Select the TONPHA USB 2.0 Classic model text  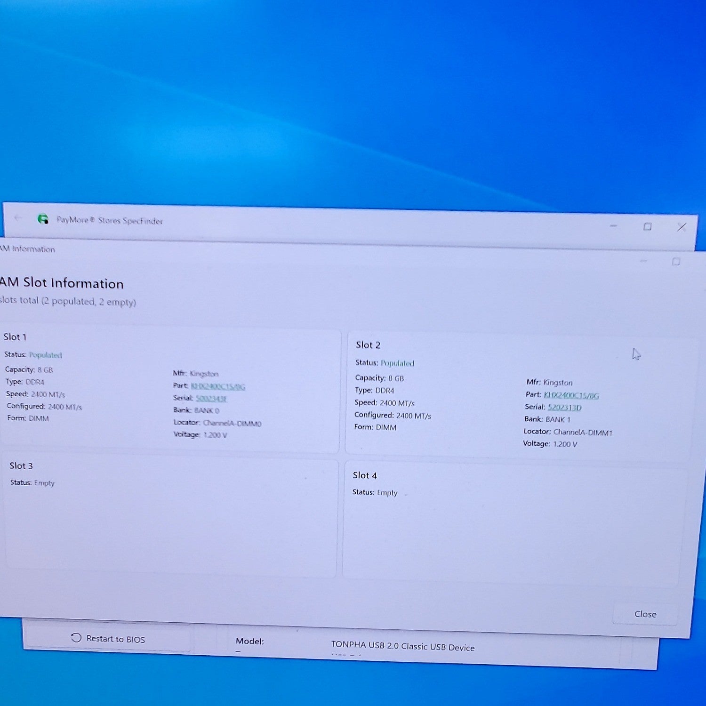[403, 646]
